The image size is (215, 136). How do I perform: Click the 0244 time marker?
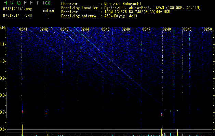pyautogui.click(x=85, y=29)
